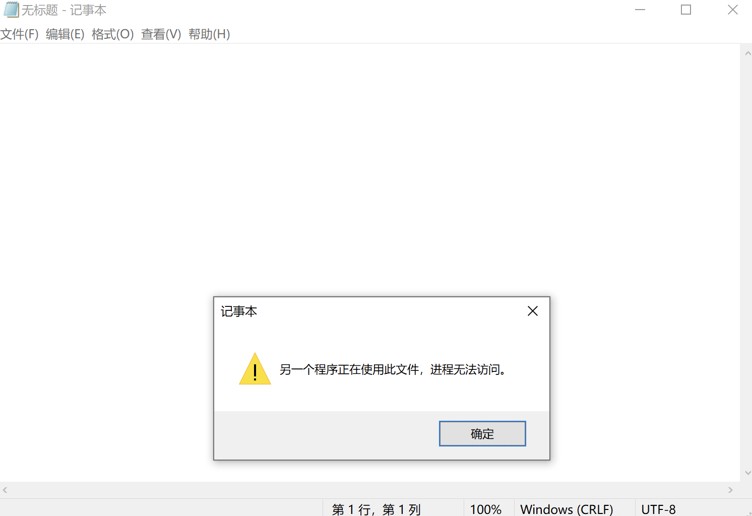Viewport: 752px width, 516px height.
Task: Open the 文件(F) menu
Action: (20, 34)
